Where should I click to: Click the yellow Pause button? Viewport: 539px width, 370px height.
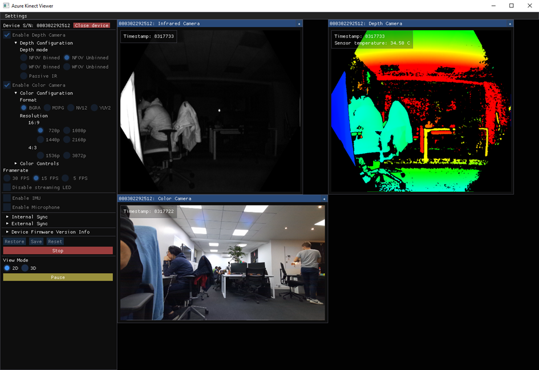[x=58, y=277]
